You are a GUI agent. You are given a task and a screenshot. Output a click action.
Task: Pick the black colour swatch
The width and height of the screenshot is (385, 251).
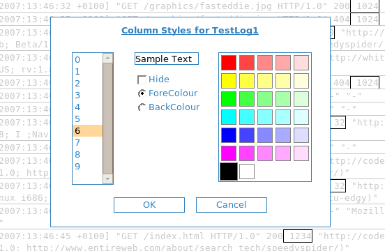pos(229,172)
